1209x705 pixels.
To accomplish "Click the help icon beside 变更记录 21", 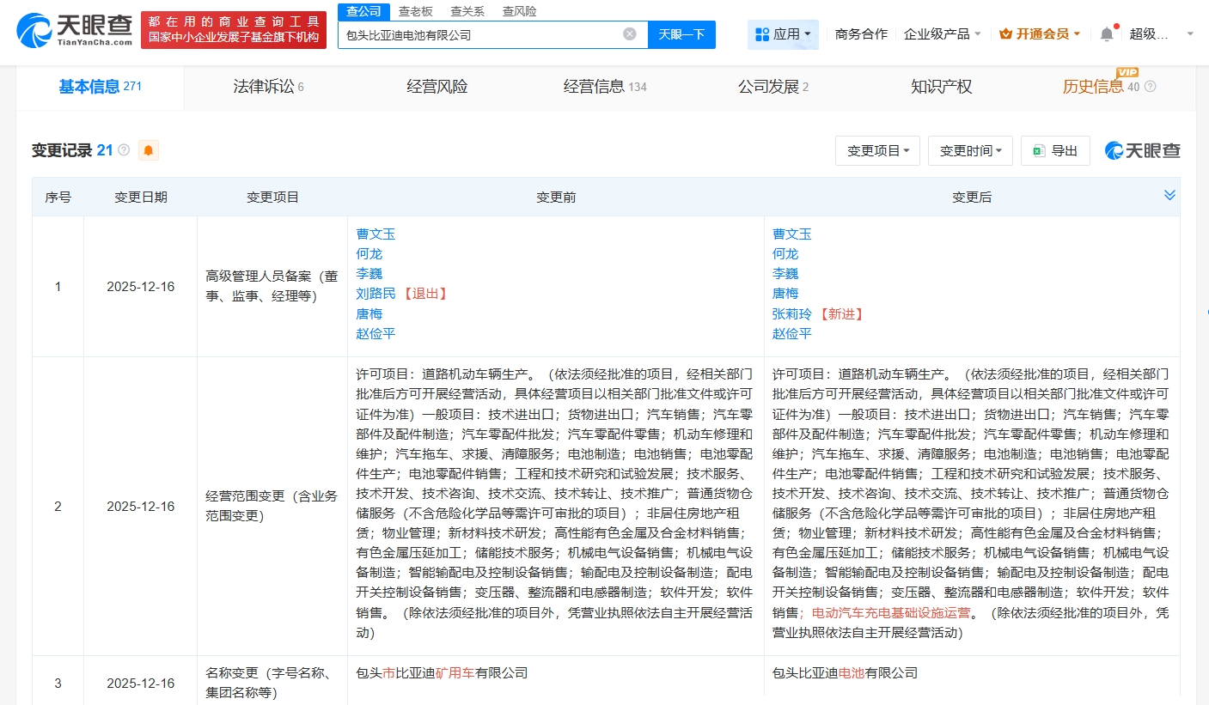I will (x=124, y=150).
